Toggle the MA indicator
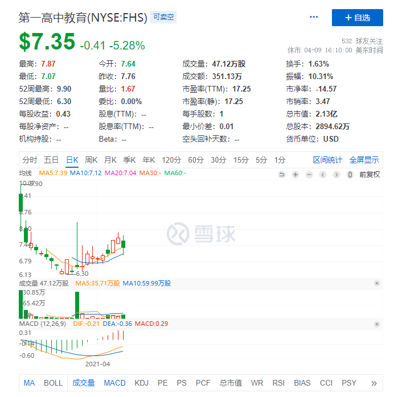The height and width of the screenshot is (397, 394). (29, 383)
